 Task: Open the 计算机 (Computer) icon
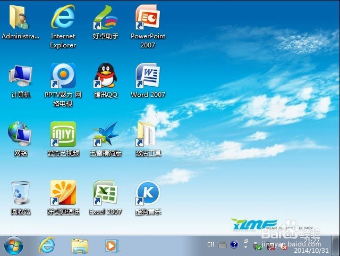[20, 76]
